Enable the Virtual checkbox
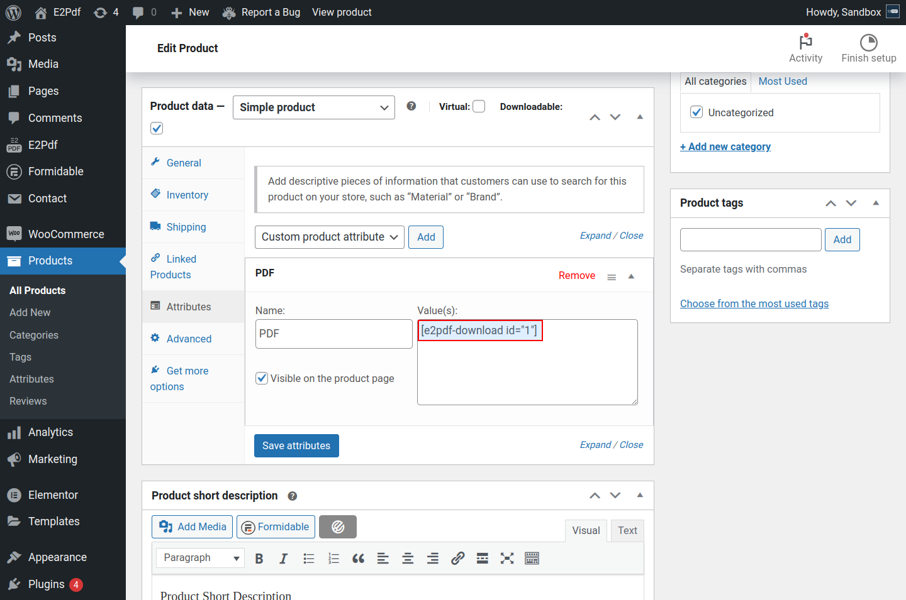This screenshot has height=600, width=906. 479,106
